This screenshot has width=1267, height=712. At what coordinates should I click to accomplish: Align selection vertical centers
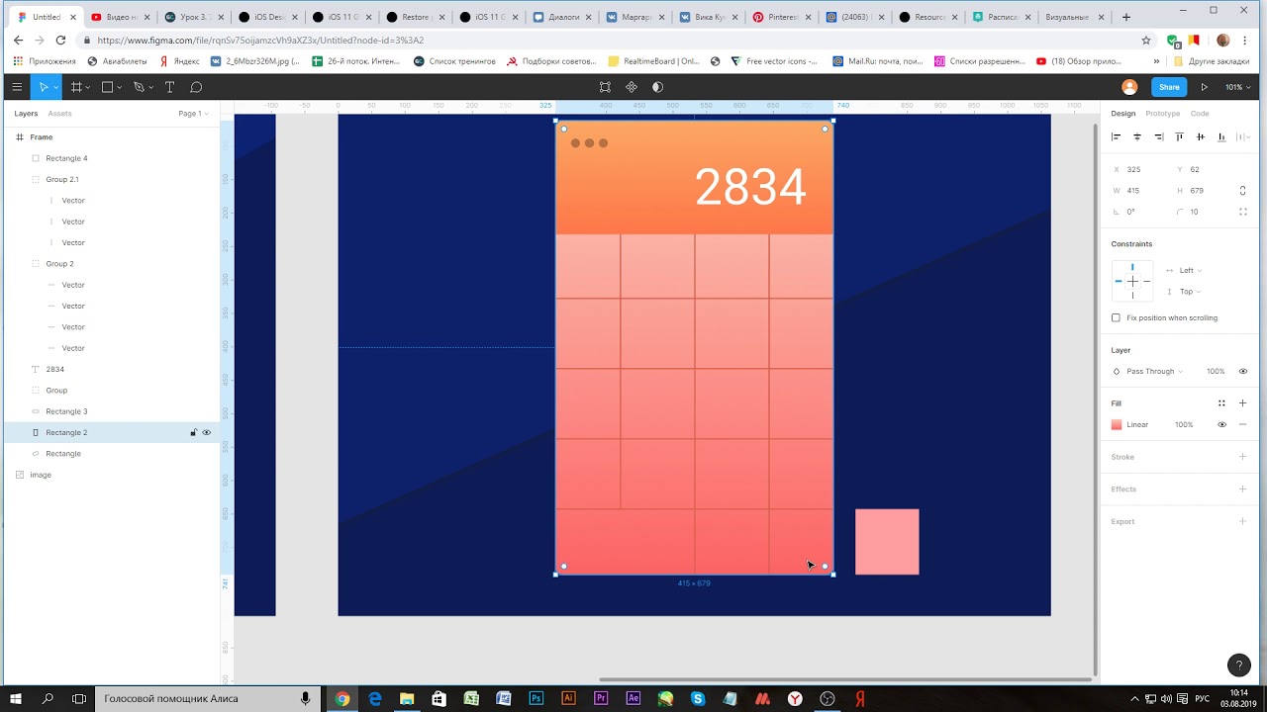tap(1201, 137)
